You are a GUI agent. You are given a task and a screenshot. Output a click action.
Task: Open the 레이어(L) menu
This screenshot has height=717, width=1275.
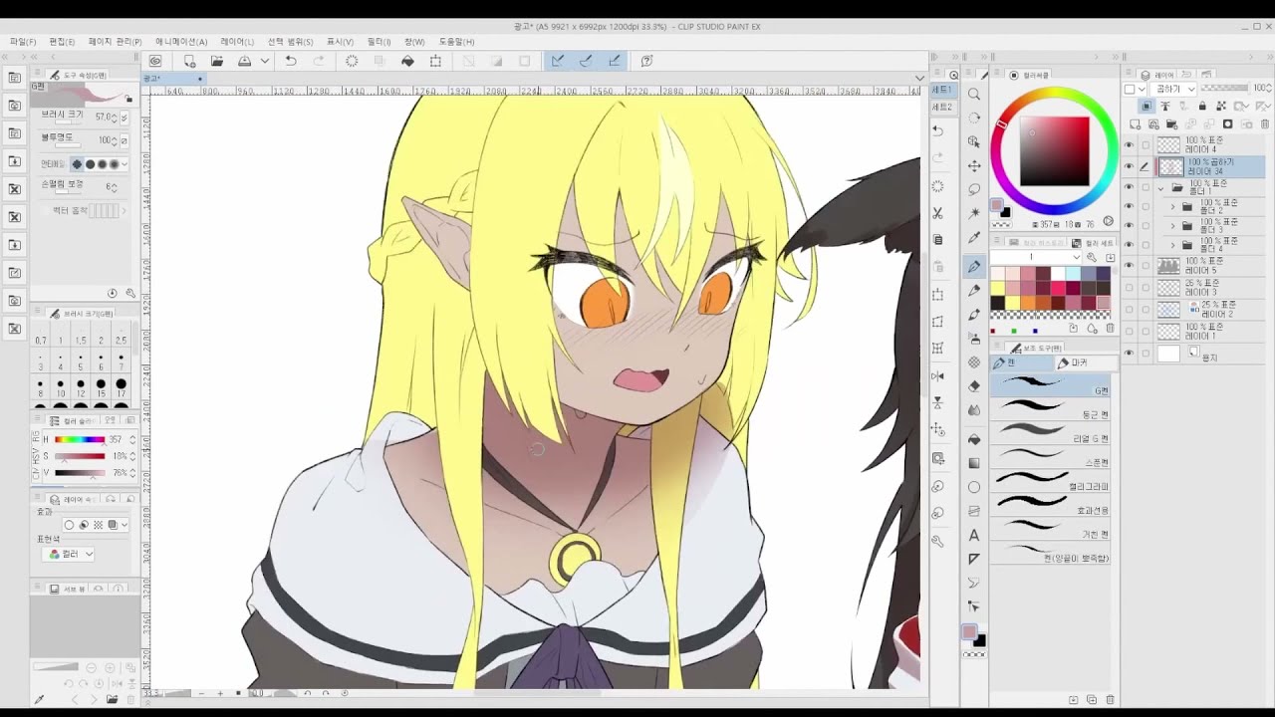(x=237, y=42)
